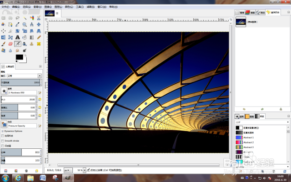Open the dynamics selector button

[x=4, y=124]
